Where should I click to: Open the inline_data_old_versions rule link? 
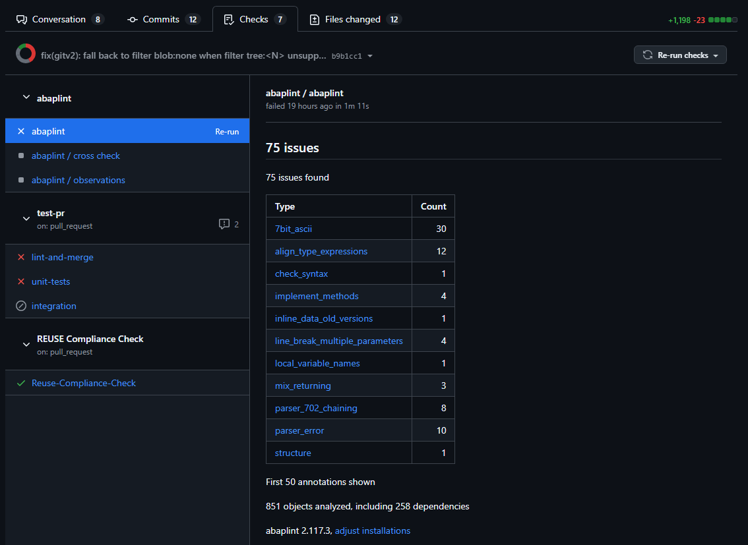(323, 318)
